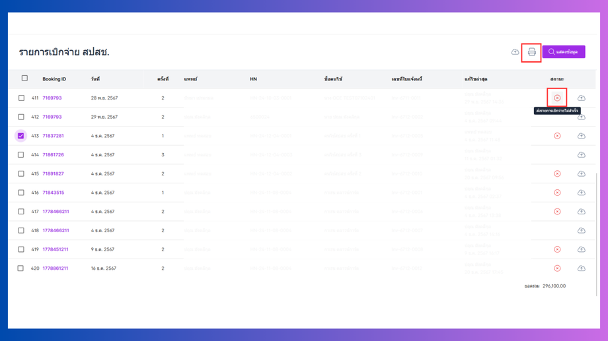Click the red status icon in row 416
Screen dimensions: 608x341
click(557, 193)
